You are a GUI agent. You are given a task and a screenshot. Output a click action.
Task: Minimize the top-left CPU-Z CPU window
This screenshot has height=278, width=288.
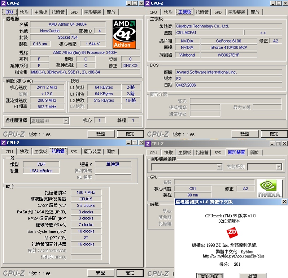pyautogui.click(x=129, y=3)
